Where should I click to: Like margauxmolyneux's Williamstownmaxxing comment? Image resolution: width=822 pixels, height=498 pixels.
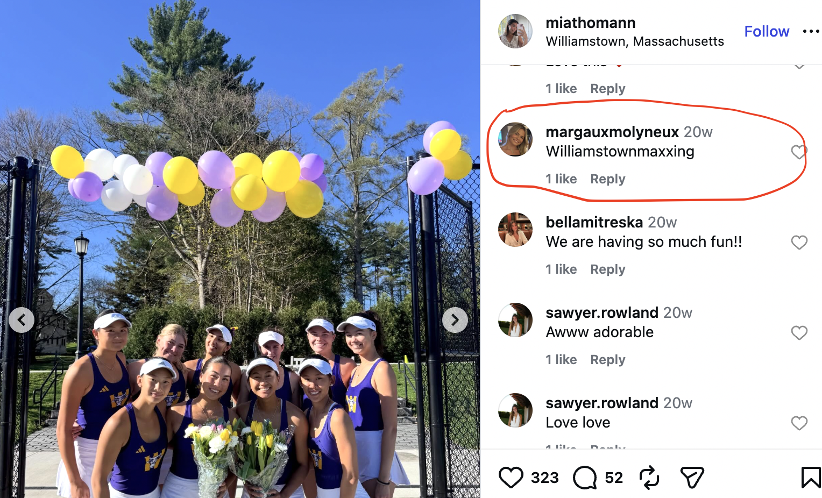[799, 152]
